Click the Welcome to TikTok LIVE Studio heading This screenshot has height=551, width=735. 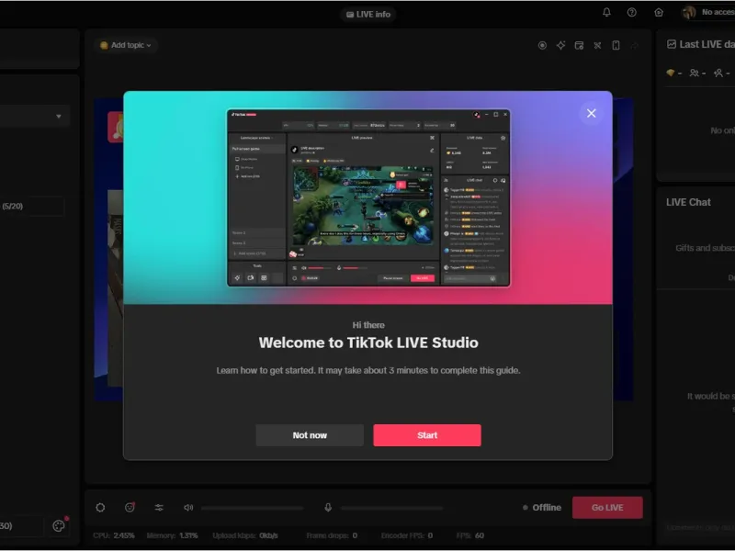368,343
